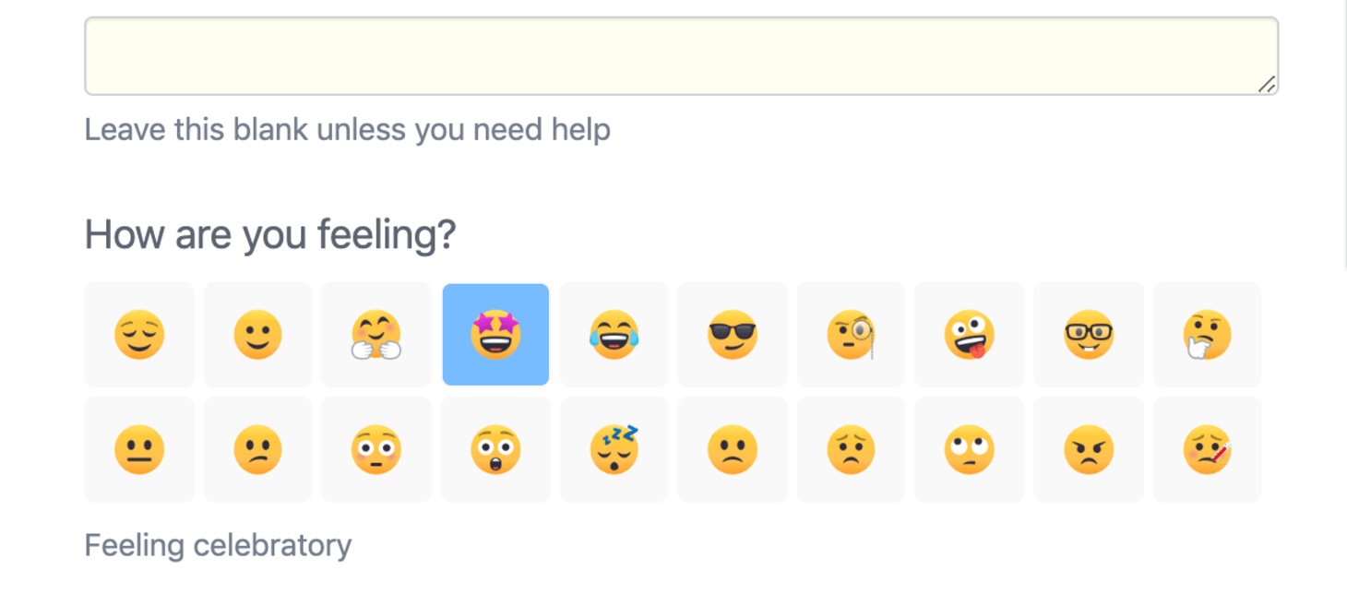Pick the worried face emoji
Screen dimensions: 1347x606
click(x=851, y=450)
